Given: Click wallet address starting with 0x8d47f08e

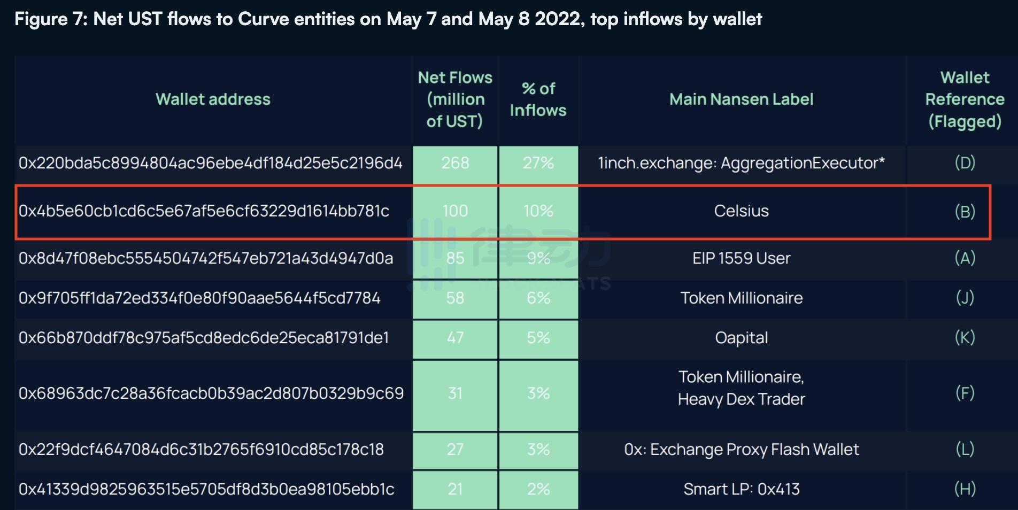Looking at the screenshot, I should click(x=206, y=259).
